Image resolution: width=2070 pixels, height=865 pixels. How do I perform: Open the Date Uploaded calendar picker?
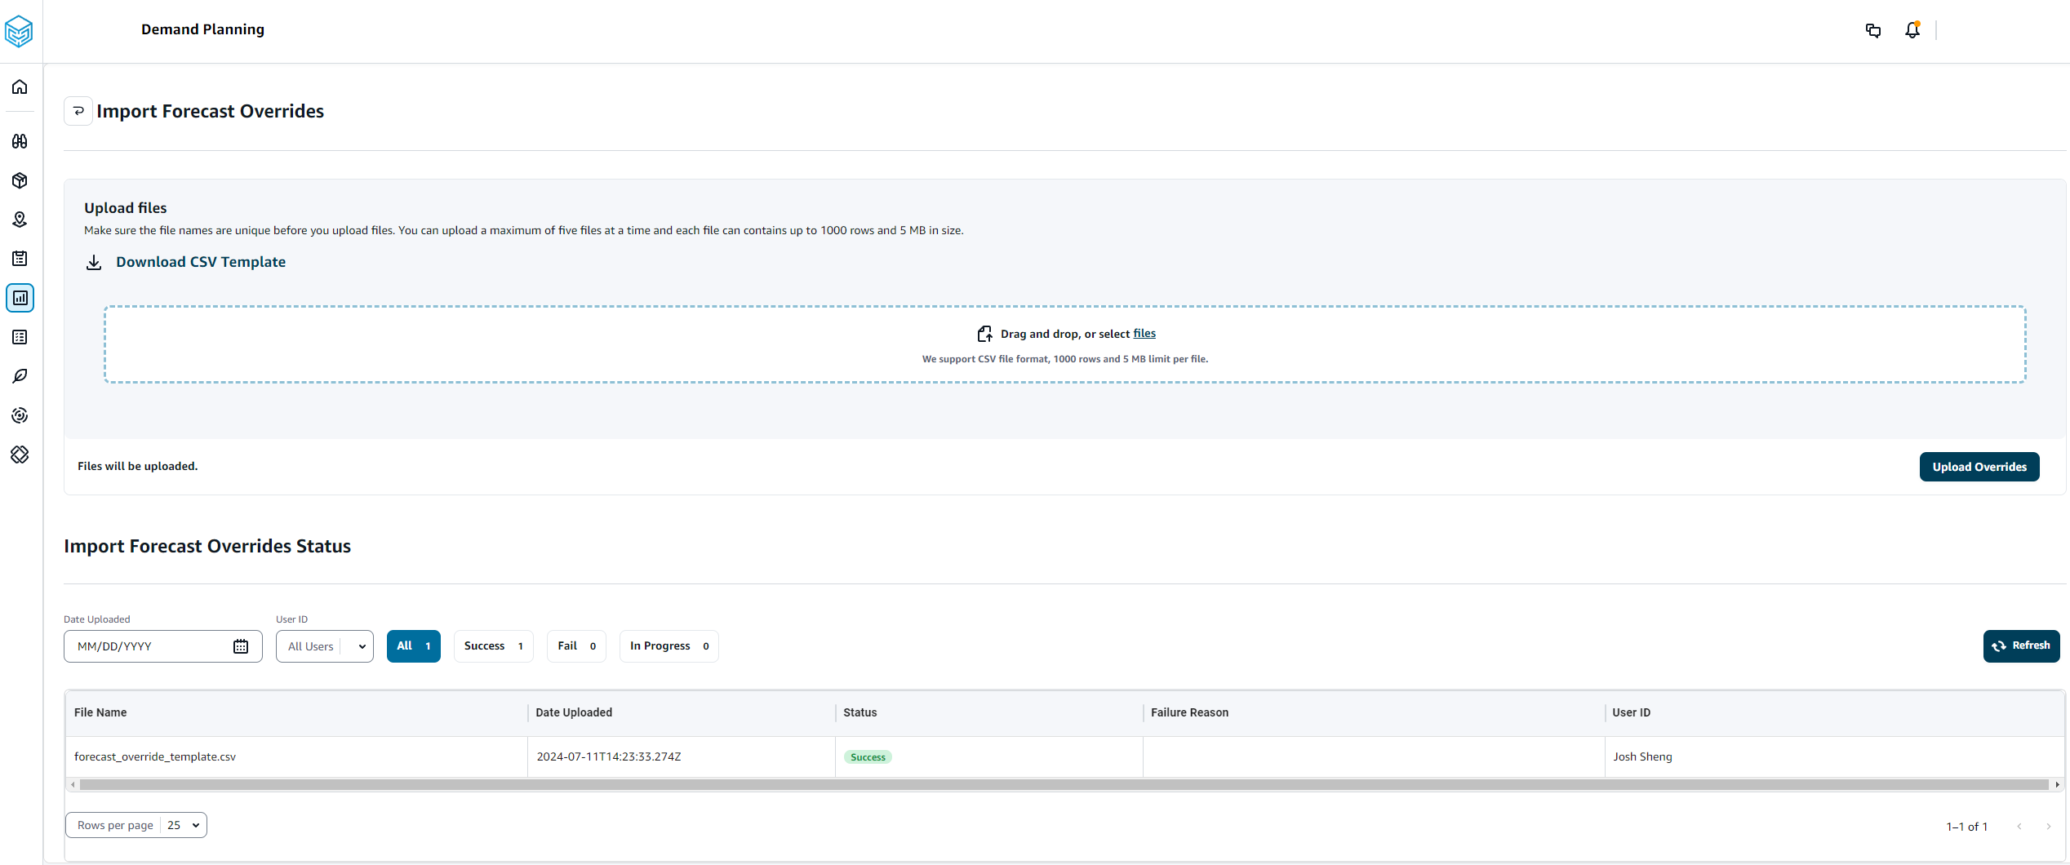(240, 645)
